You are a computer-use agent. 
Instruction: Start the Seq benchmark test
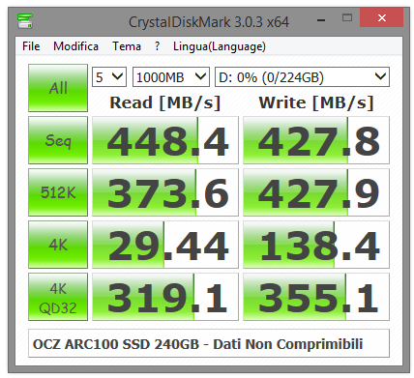click(x=58, y=140)
